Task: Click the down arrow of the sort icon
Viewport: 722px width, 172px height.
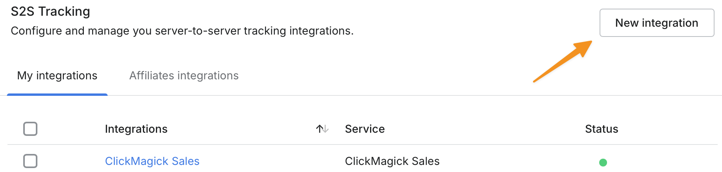Action: pyautogui.click(x=326, y=129)
